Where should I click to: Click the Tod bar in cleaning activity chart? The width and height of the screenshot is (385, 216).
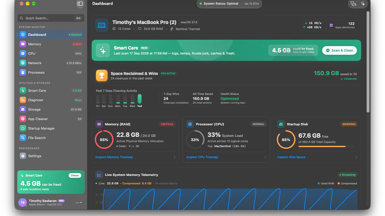140,99
